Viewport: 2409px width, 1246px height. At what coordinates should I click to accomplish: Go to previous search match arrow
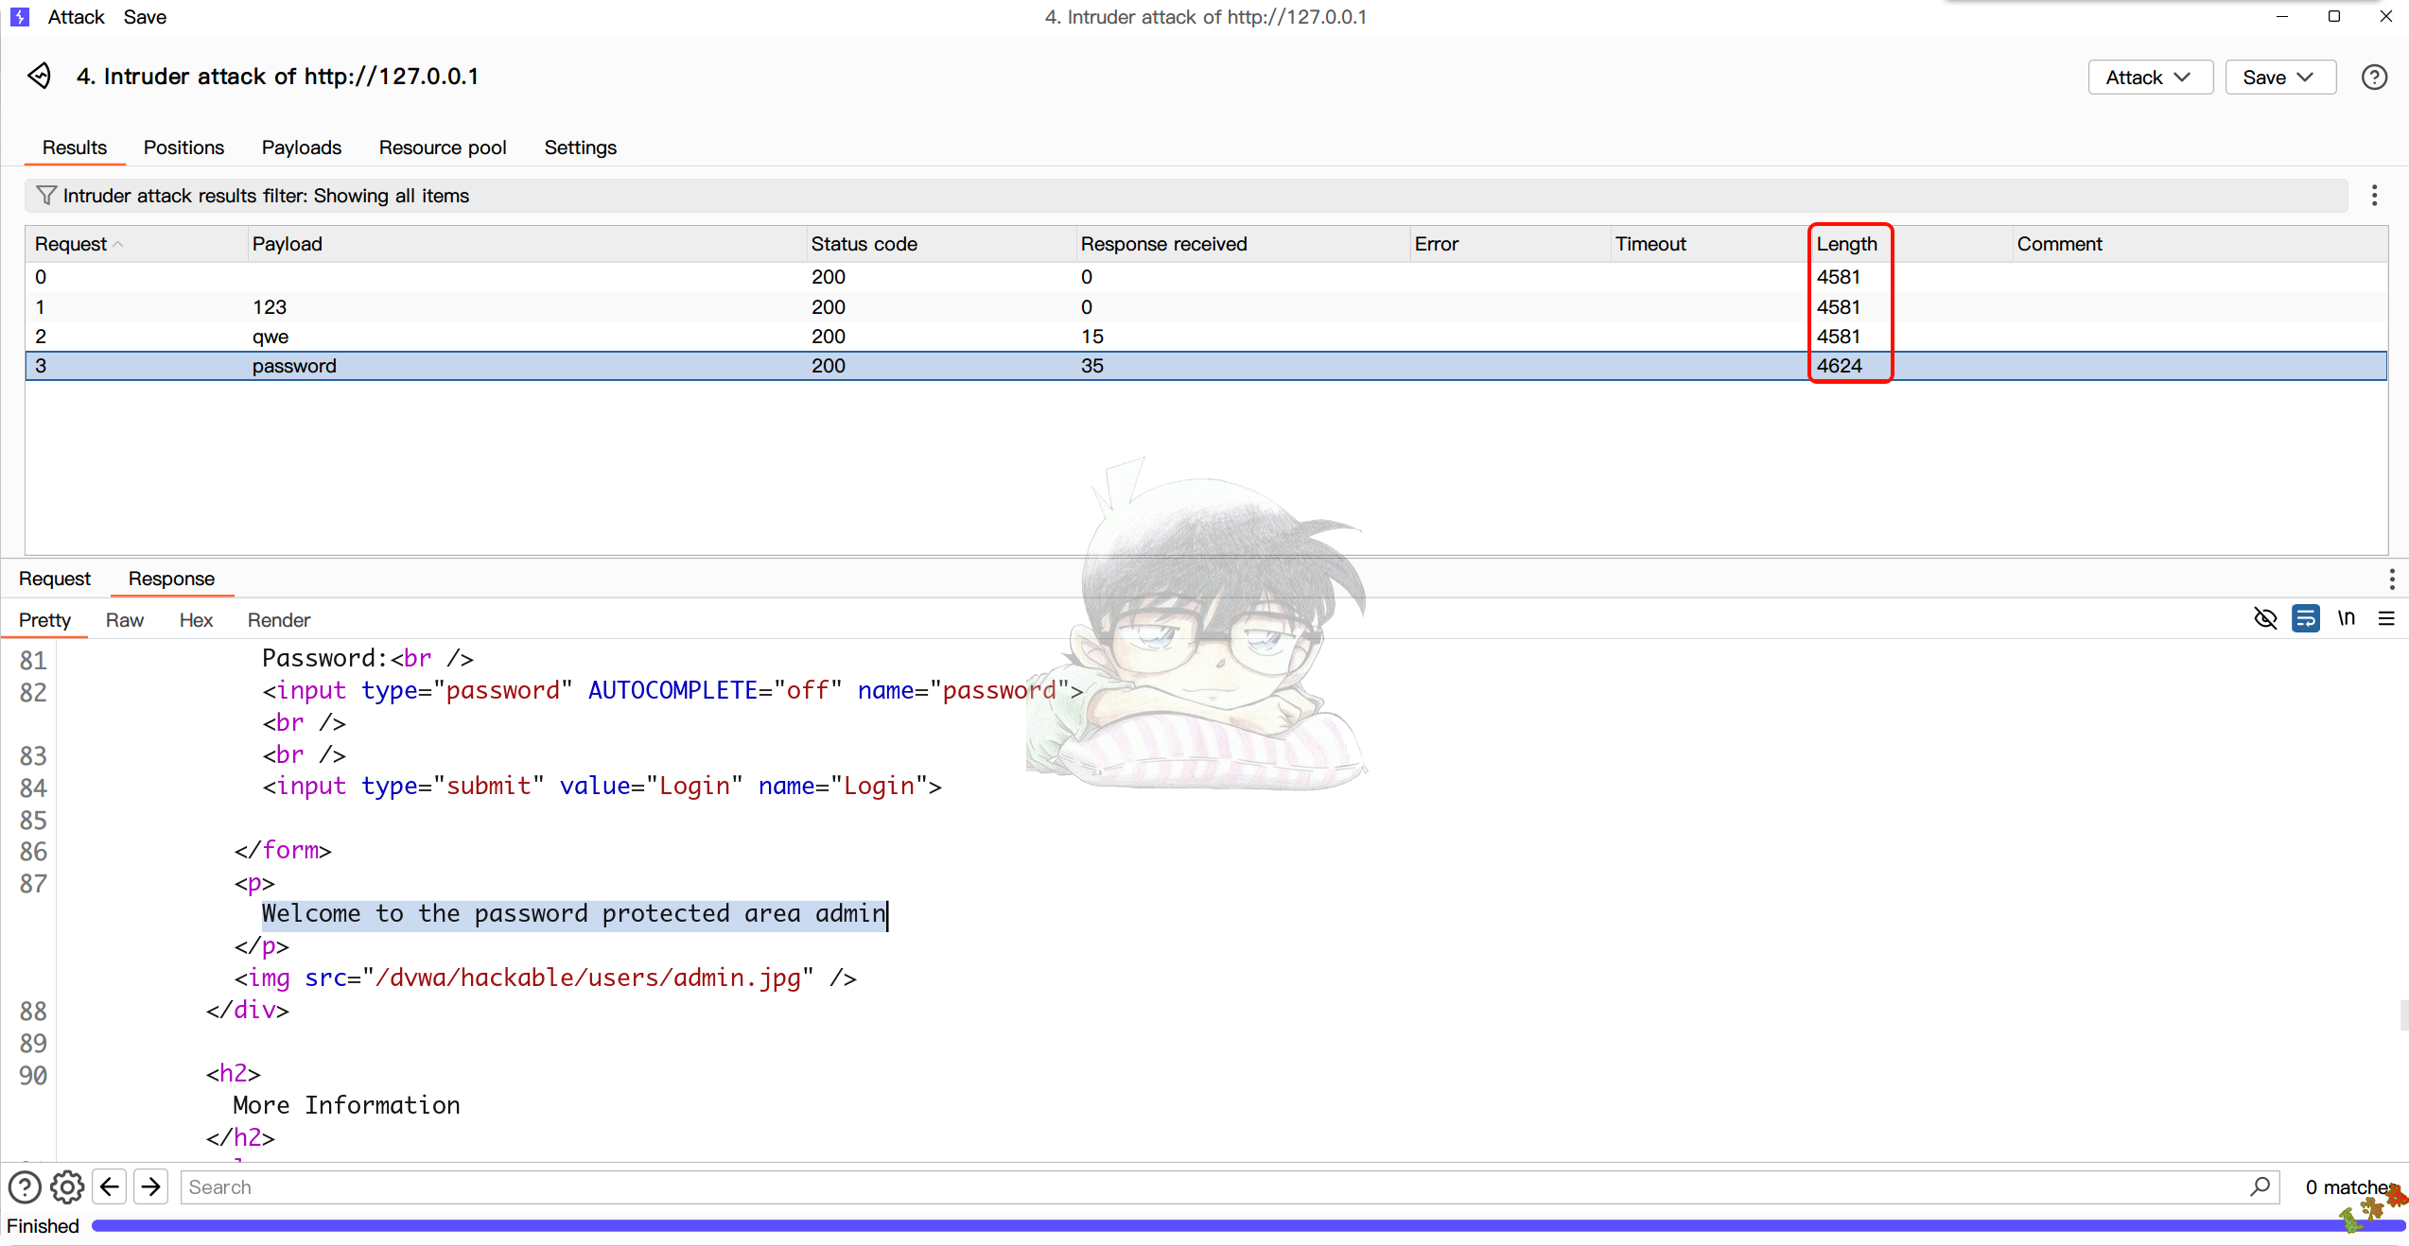point(110,1186)
